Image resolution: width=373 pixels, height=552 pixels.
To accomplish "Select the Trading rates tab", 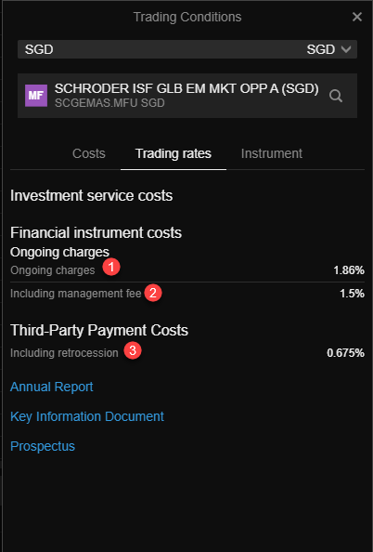I will pos(174,153).
